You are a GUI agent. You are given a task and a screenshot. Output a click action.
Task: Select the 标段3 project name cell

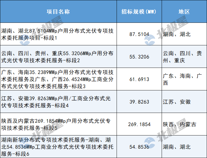(58, 79)
